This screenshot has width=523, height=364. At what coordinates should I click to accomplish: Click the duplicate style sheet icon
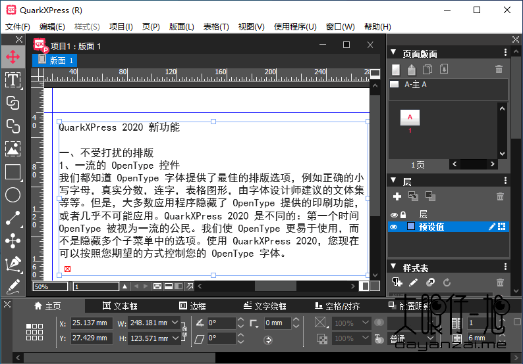[430, 283]
